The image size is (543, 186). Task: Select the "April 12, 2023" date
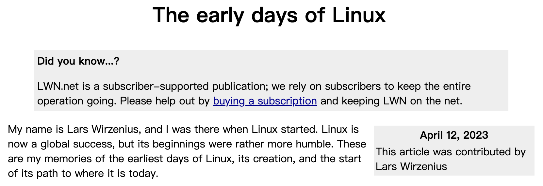tap(454, 135)
